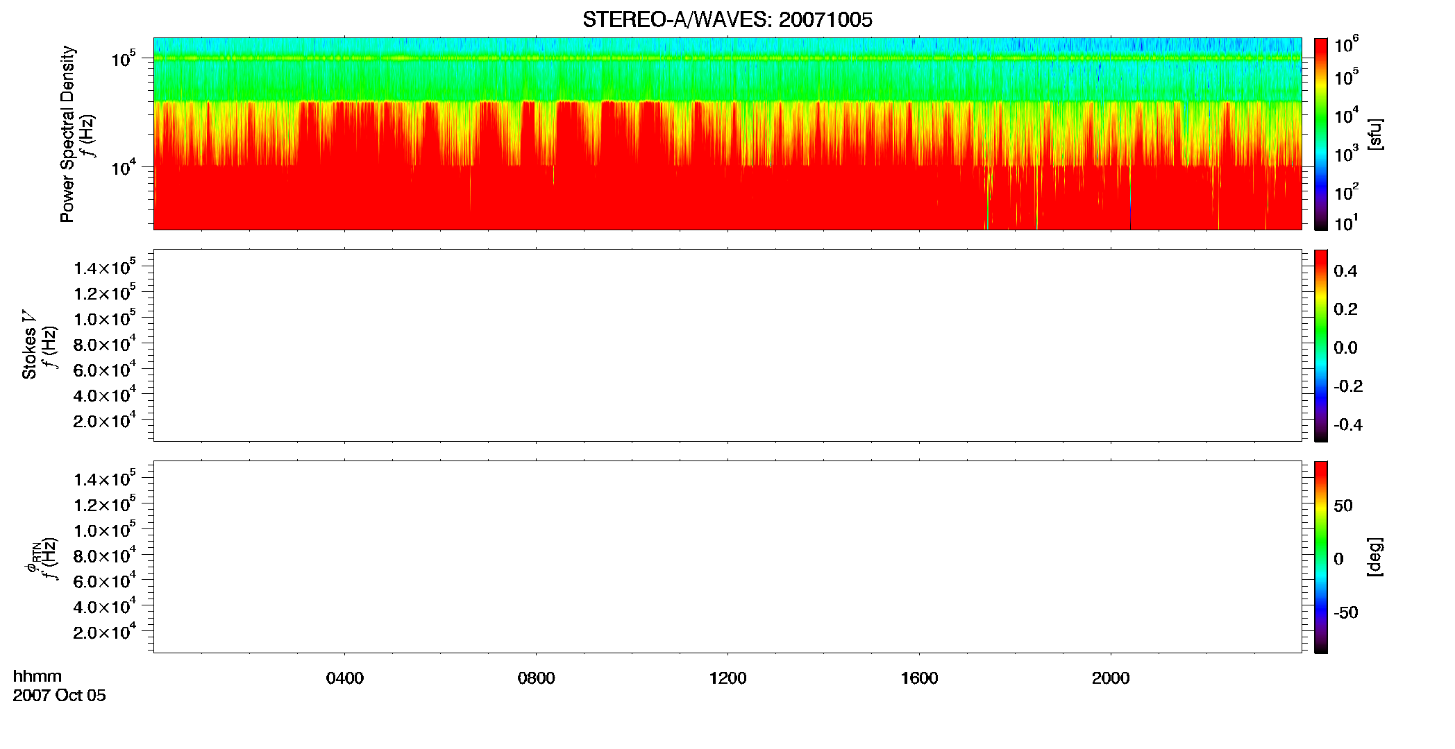The width and height of the screenshot is (1455, 749).
Task: Click the empty phi RTN plot panel
Action: click(x=727, y=557)
